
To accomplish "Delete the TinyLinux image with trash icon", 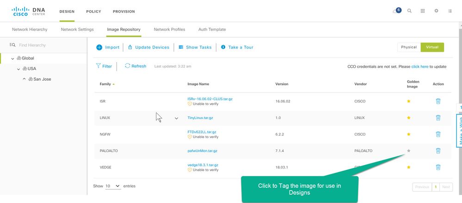I will [438, 118].
